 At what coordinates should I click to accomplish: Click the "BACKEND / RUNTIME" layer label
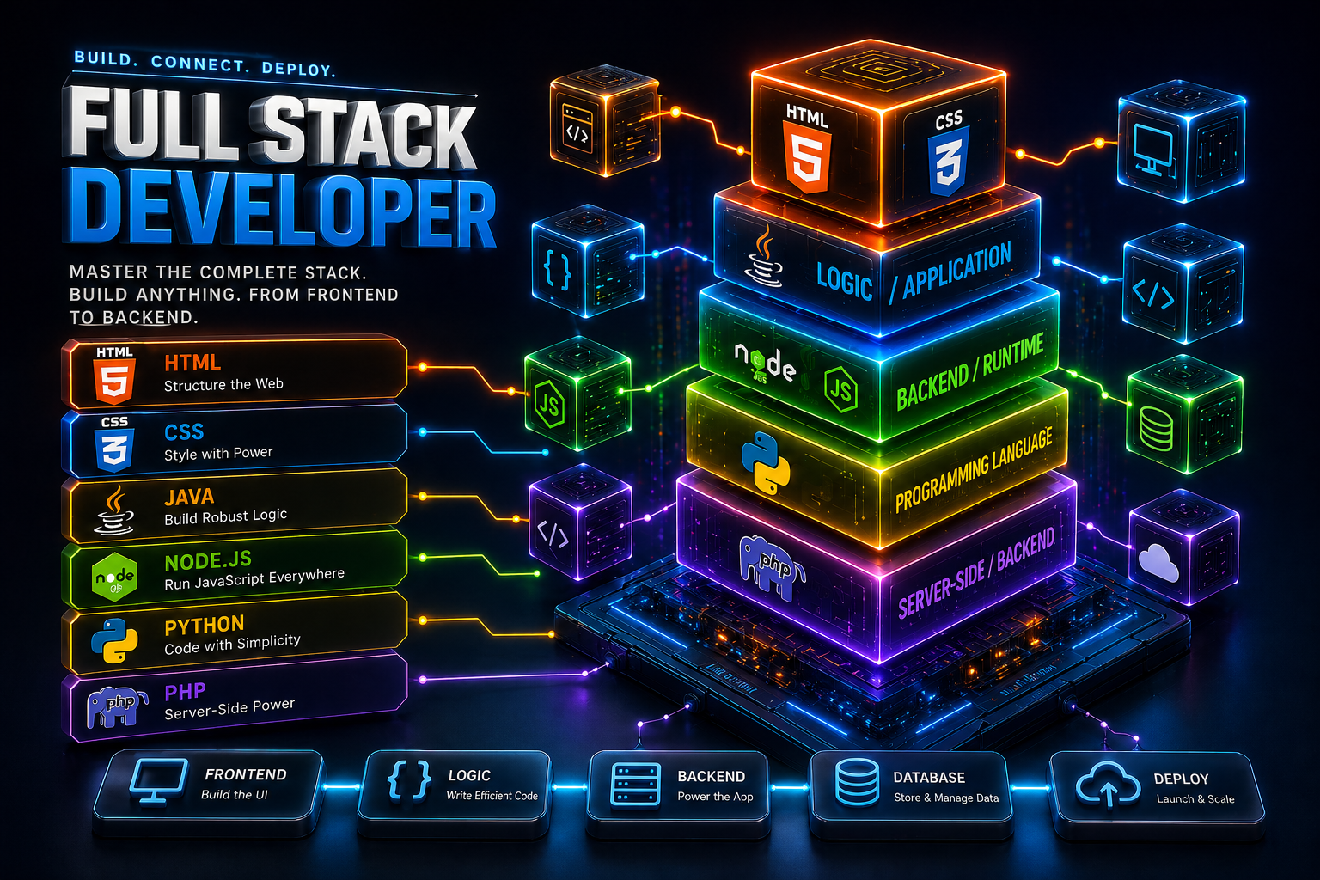(x=970, y=372)
